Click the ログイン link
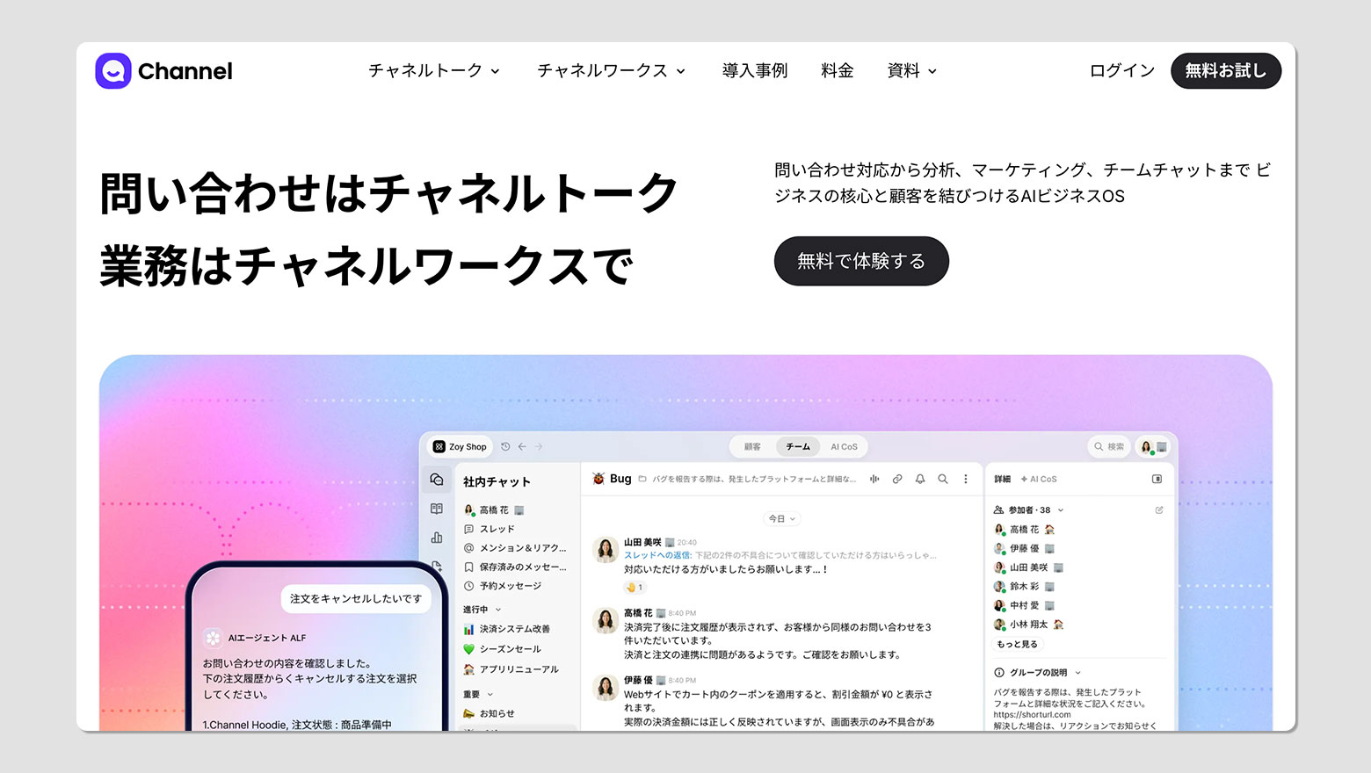This screenshot has height=773, width=1371. click(x=1122, y=70)
